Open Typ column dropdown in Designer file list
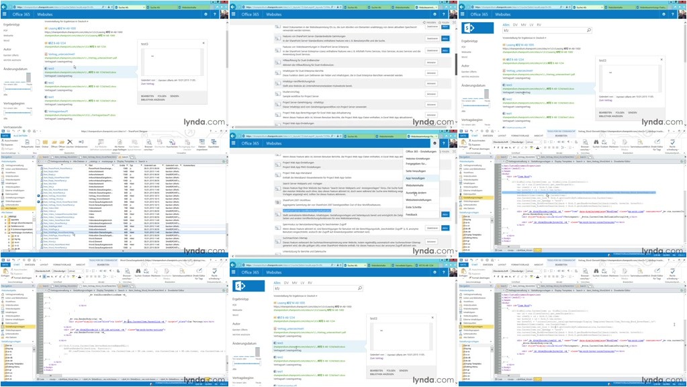Viewport: 687px width, 387px height. click(141, 165)
